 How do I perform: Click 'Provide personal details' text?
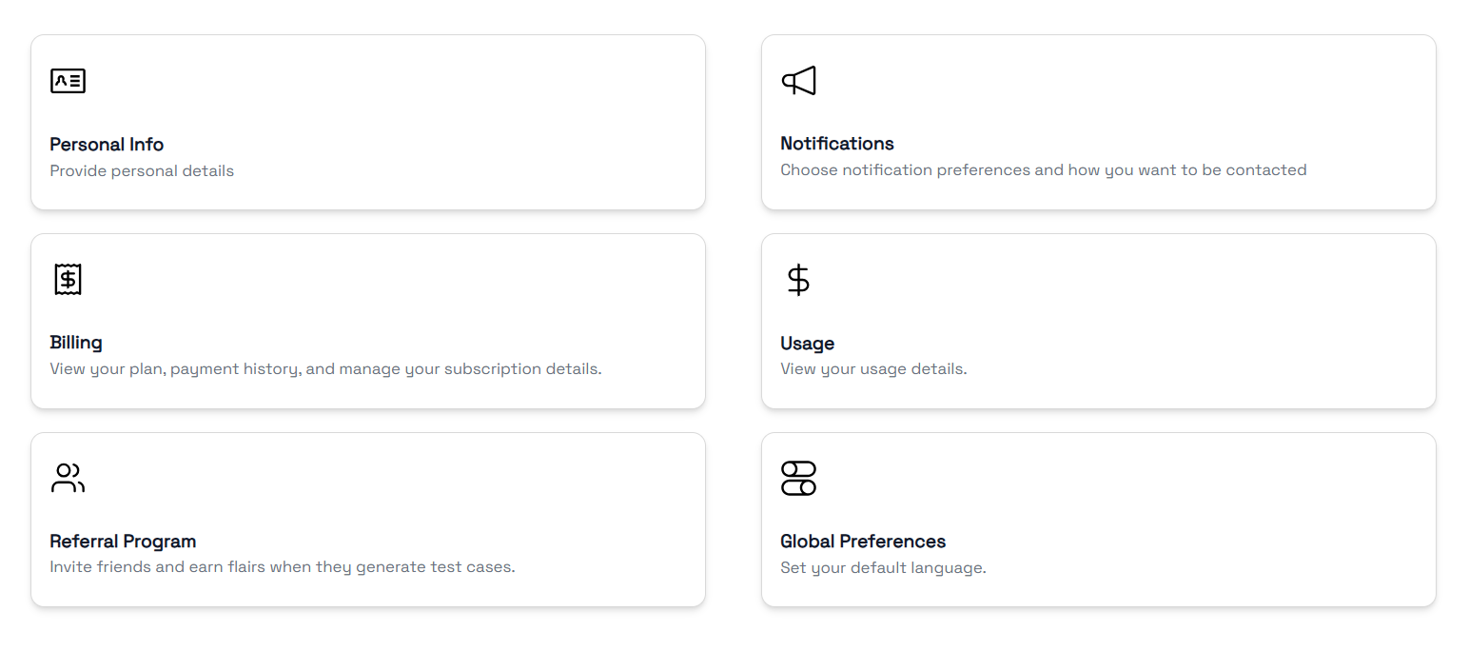(142, 171)
